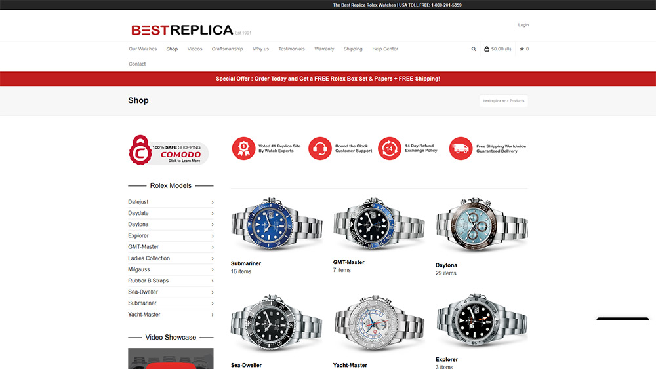Open the Help Center navigation link

[385, 49]
